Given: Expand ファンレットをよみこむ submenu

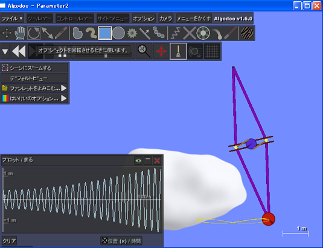Looking at the screenshot, I should [34, 88].
